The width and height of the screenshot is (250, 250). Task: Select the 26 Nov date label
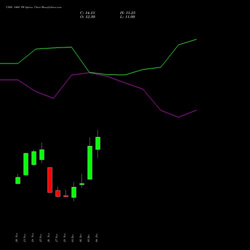(48, 237)
